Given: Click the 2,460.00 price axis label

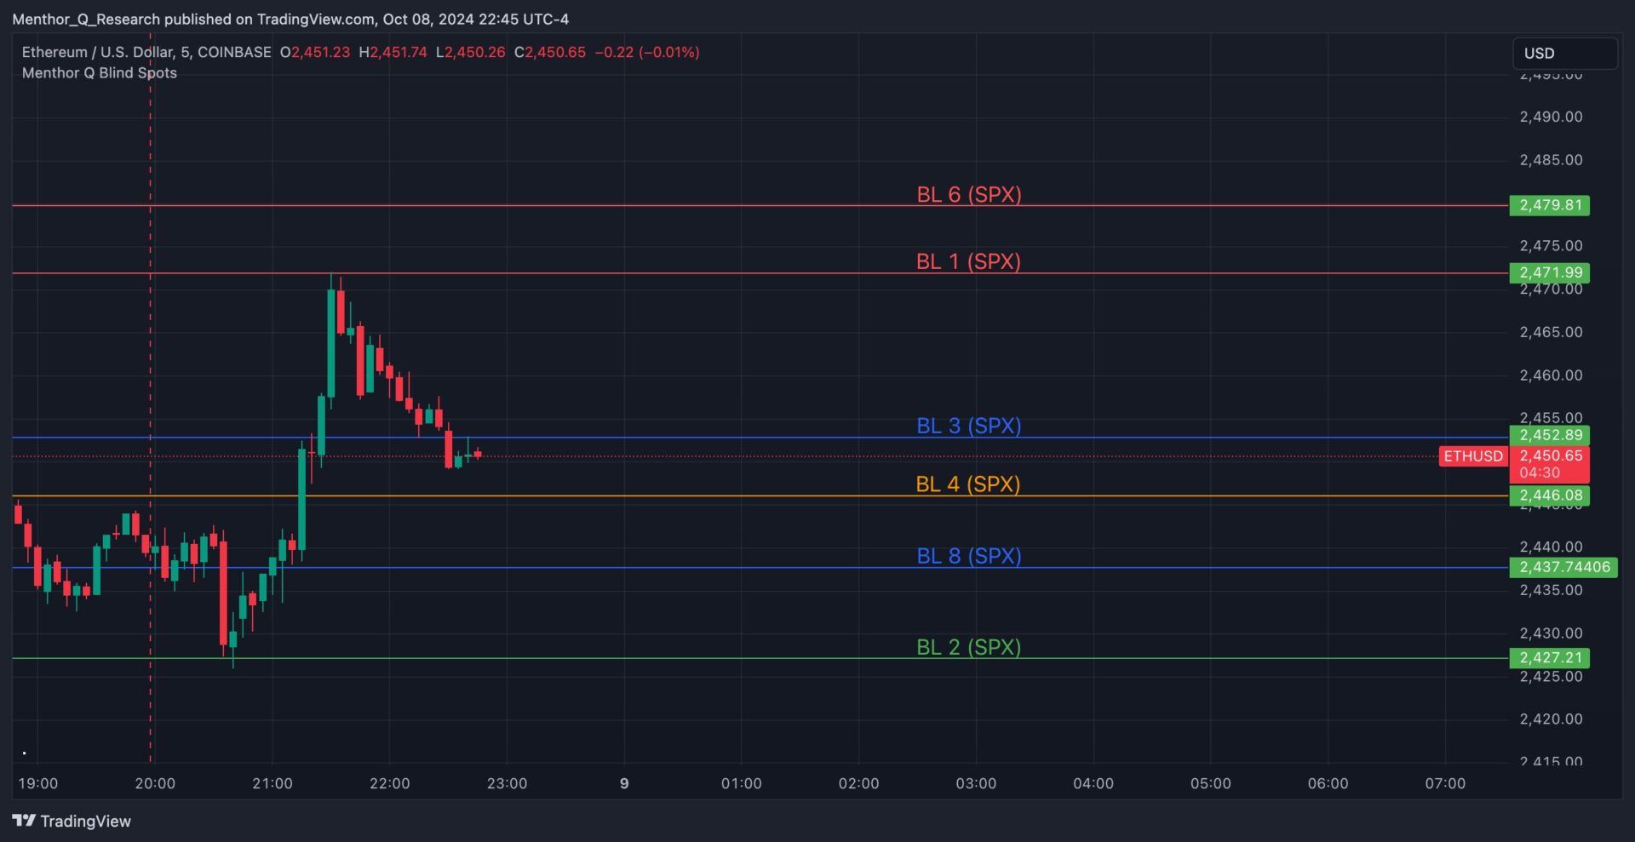Looking at the screenshot, I should click(1551, 375).
